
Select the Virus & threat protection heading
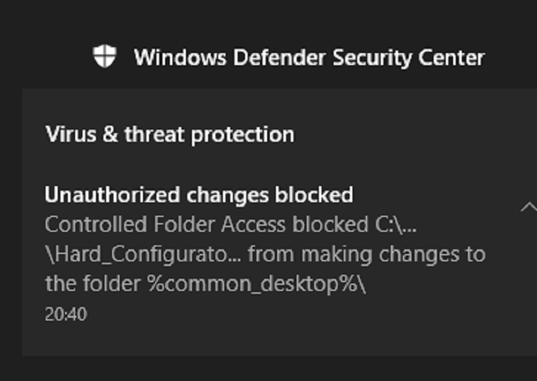tap(169, 134)
